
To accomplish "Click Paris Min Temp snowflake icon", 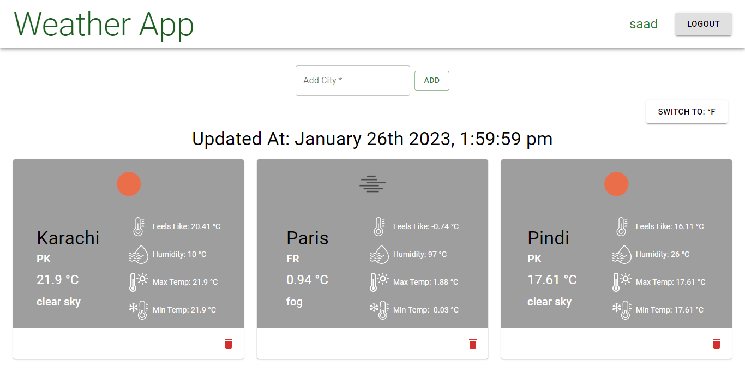I will pyautogui.click(x=380, y=310).
